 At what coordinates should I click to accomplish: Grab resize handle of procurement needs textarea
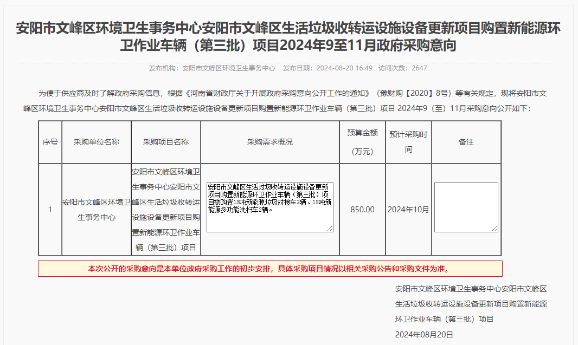pyautogui.click(x=330, y=229)
